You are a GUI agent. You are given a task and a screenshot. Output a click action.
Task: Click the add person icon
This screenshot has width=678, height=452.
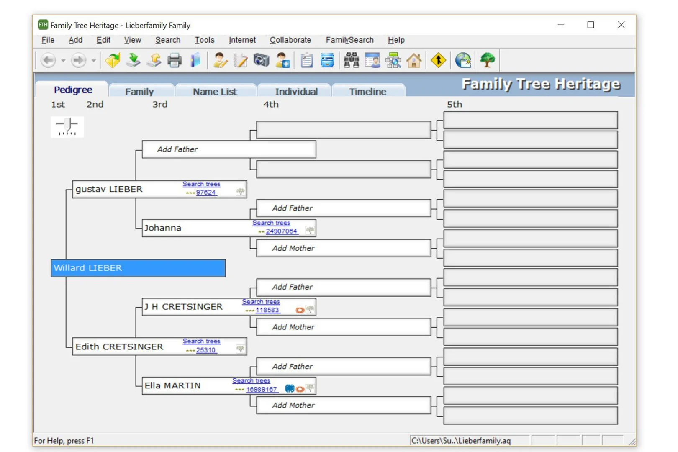point(282,61)
